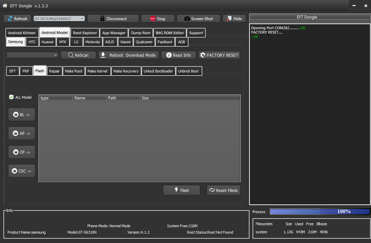The height and width of the screenshot is (243, 371).
Task: Browse for CSC firmware file
Action: [22, 171]
